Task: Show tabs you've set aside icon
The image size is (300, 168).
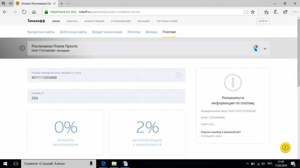Action: (3, 3)
